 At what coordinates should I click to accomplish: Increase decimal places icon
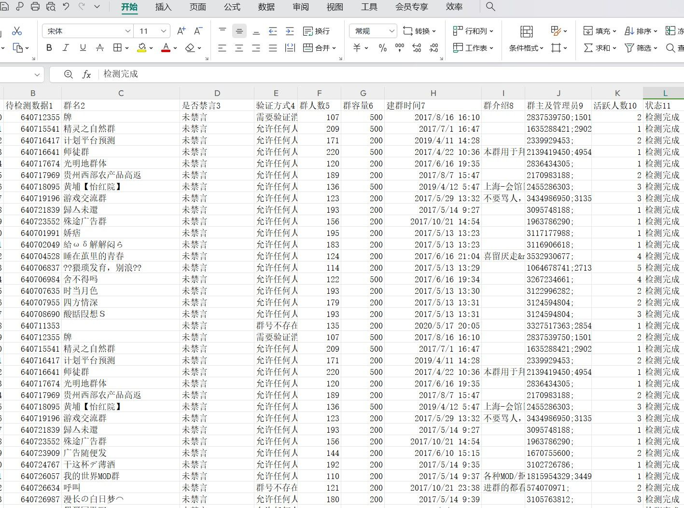(417, 48)
